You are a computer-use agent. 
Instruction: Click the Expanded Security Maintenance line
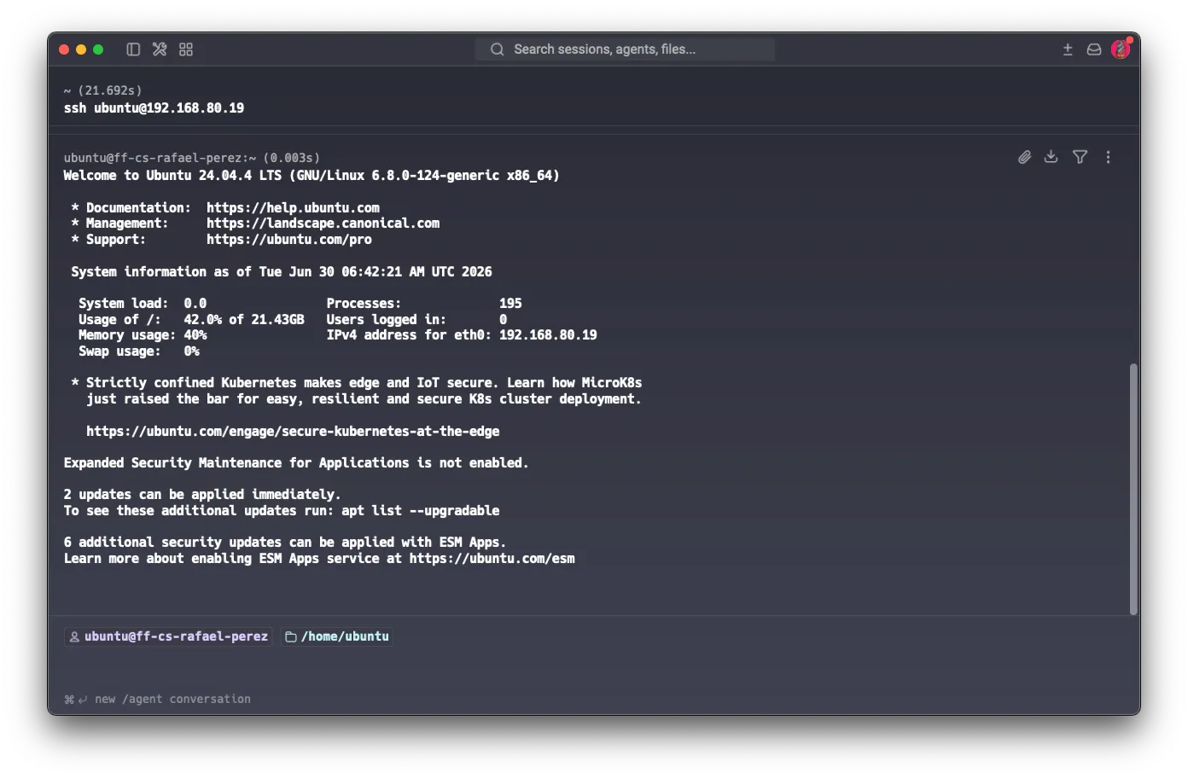296,463
